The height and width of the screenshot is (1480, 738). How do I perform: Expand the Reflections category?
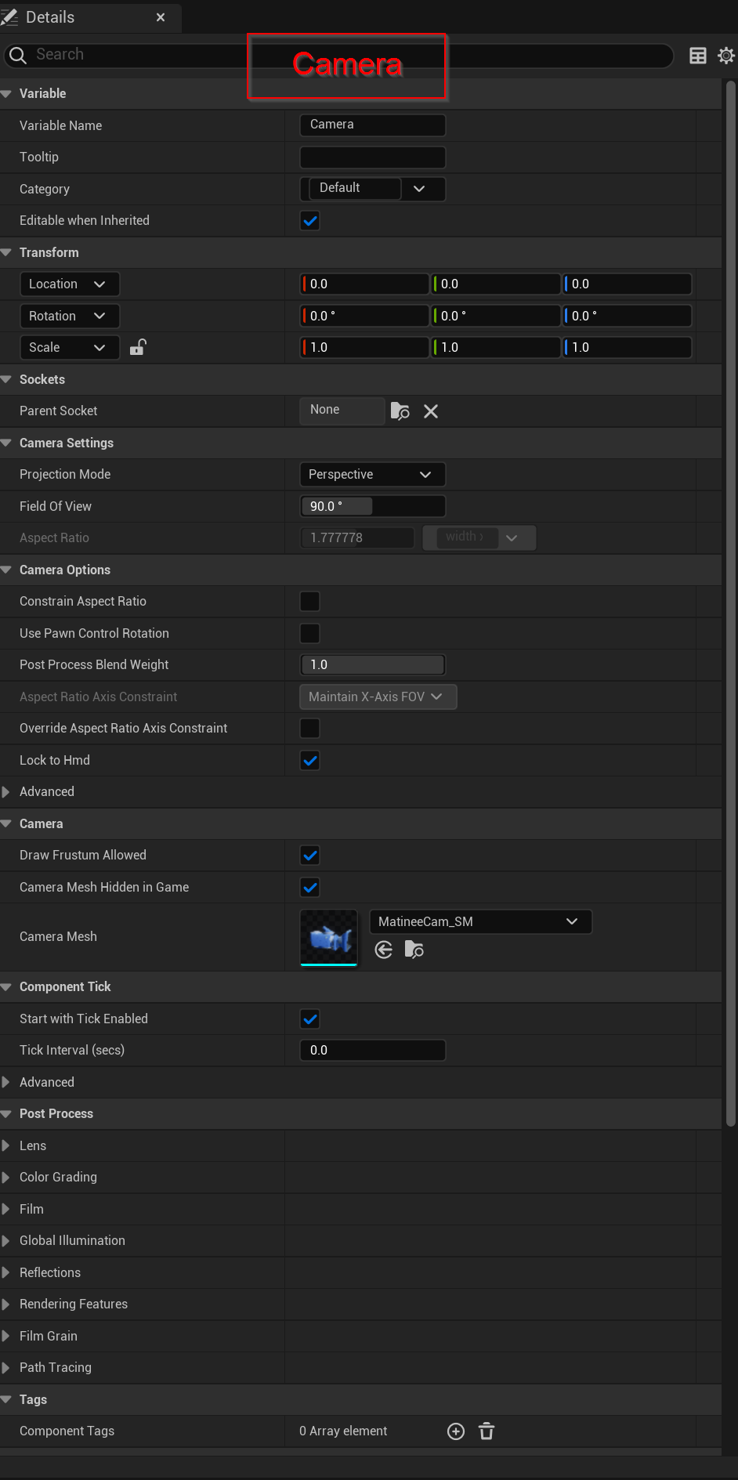click(x=6, y=1272)
